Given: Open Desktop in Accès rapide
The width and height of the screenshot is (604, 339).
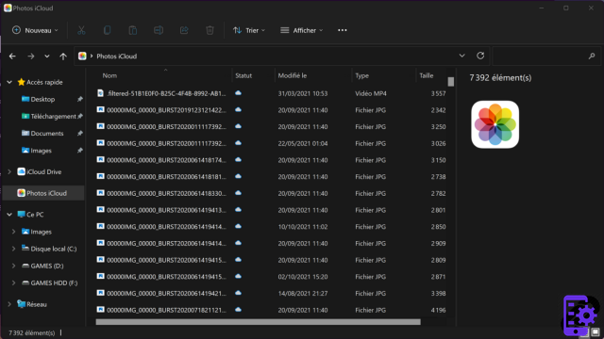Looking at the screenshot, I should [x=42, y=99].
